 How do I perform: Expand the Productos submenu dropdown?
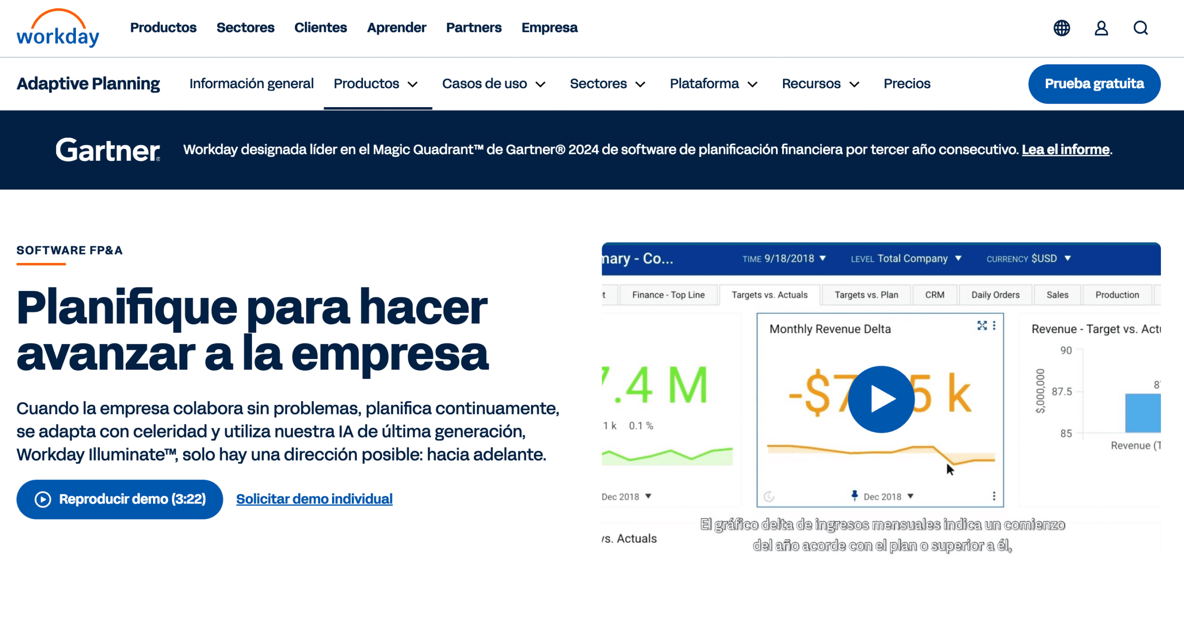376,84
